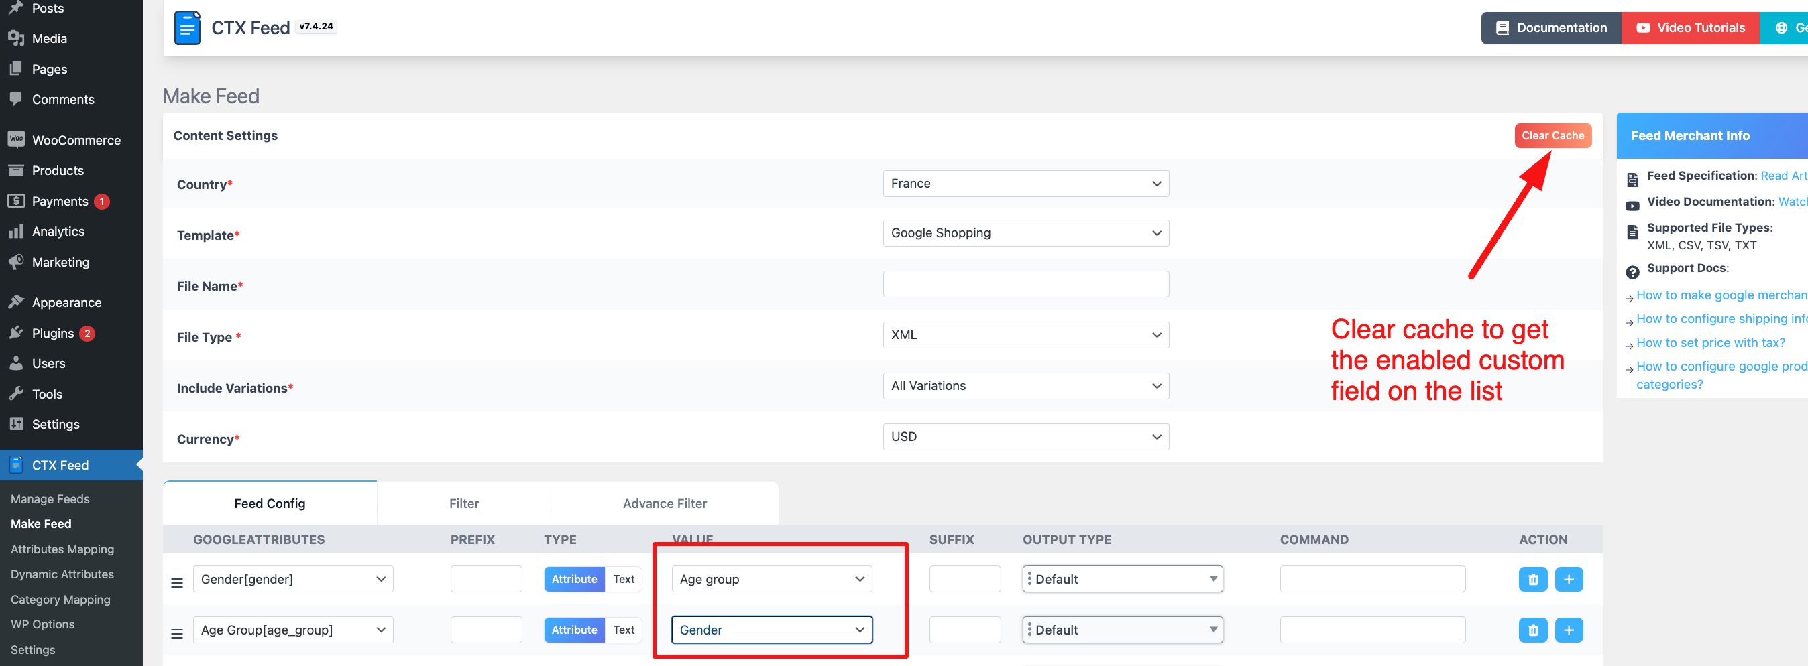Viewport: 1808px width, 666px height.
Task: Open the How to set price with tax link
Action: pos(1711,343)
